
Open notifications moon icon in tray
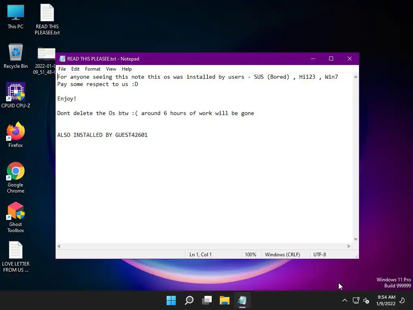(402, 300)
